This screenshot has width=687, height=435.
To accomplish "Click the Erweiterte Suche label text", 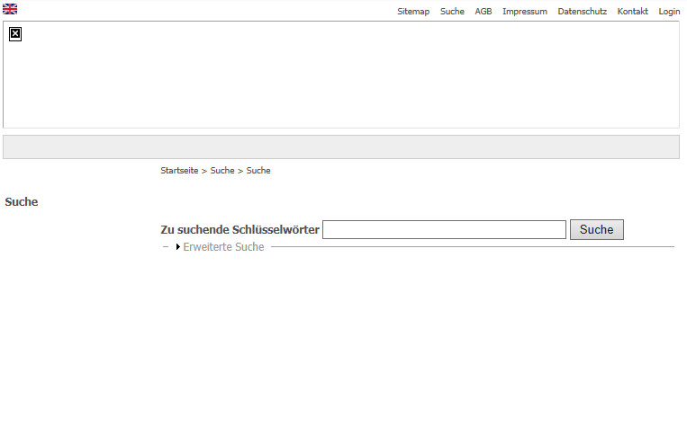I will click(223, 247).
